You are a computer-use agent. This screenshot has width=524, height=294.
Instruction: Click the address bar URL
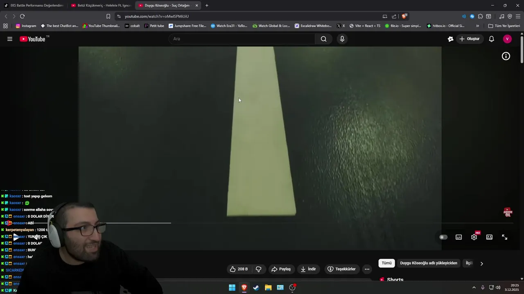[x=157, y=16]
